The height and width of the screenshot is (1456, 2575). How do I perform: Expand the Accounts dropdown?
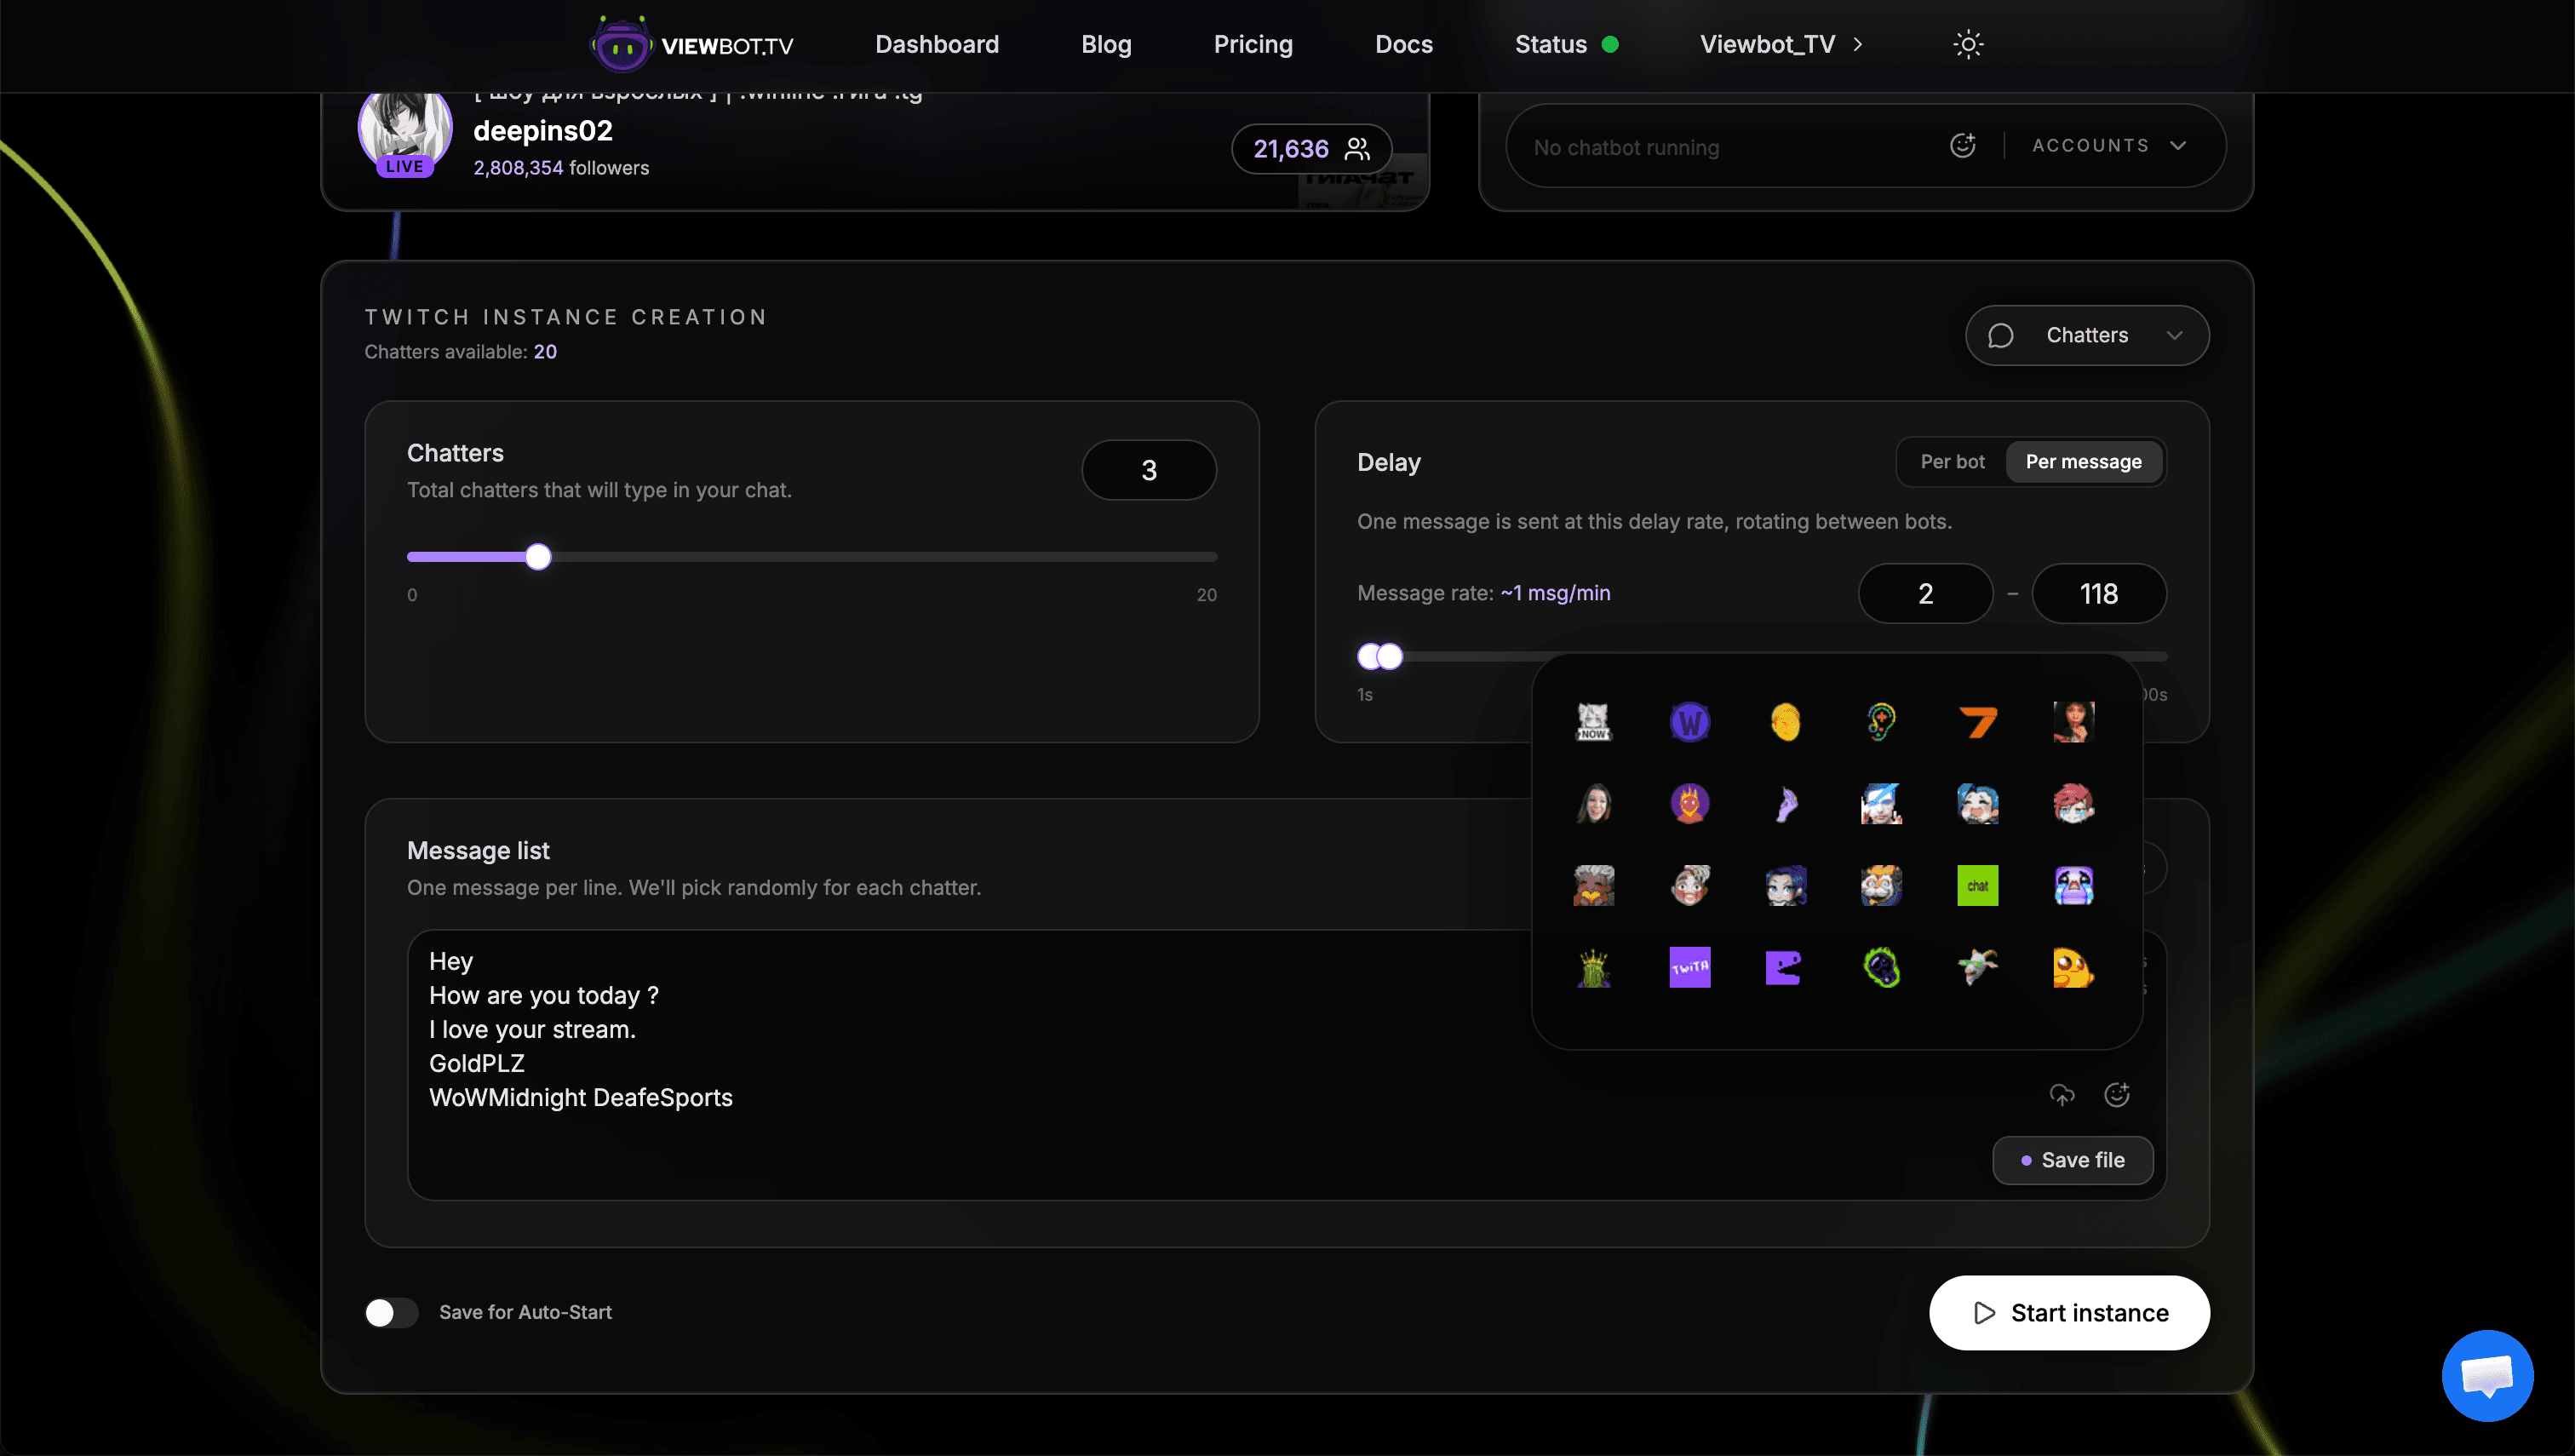pyautogui.click(x=2110, y=146)
